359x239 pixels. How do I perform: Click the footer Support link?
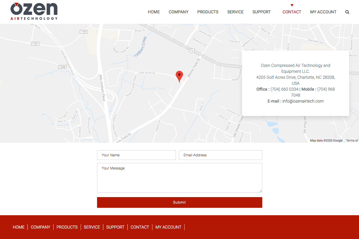pos(115,227)
